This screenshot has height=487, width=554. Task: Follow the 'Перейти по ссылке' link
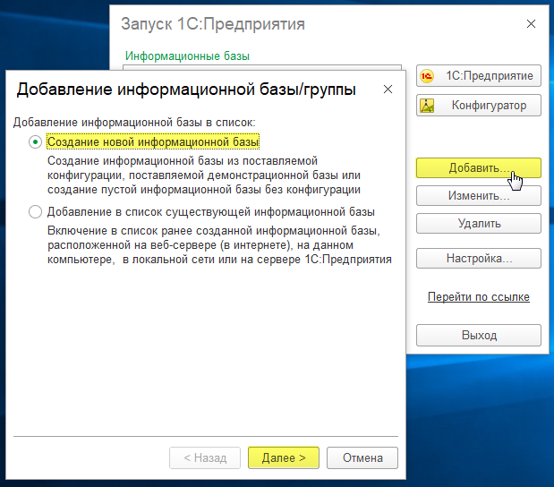[479, 297]
